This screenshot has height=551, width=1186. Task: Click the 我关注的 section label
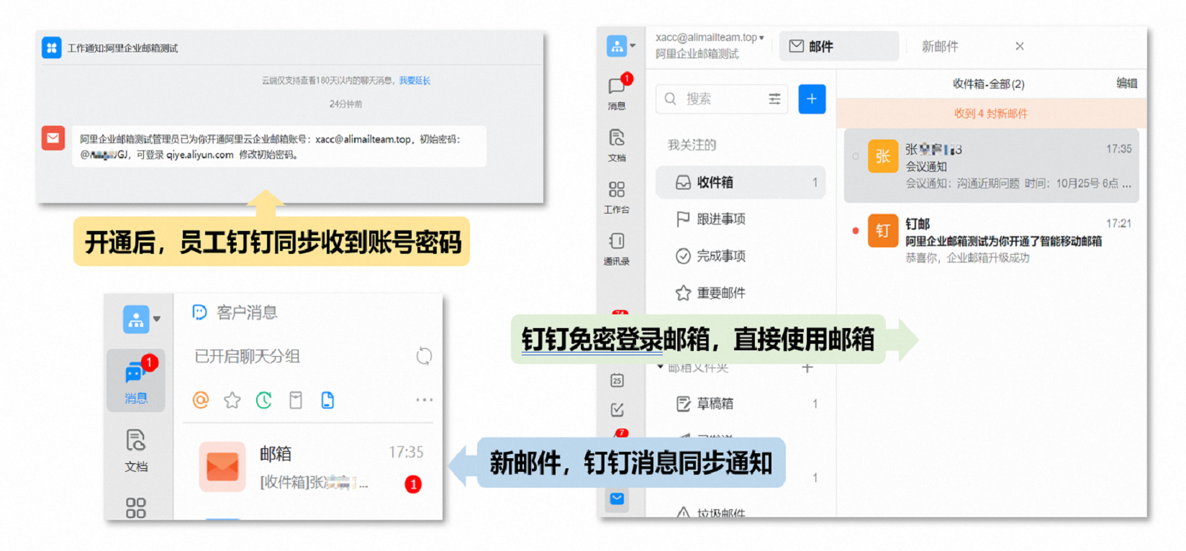(692, 145)
